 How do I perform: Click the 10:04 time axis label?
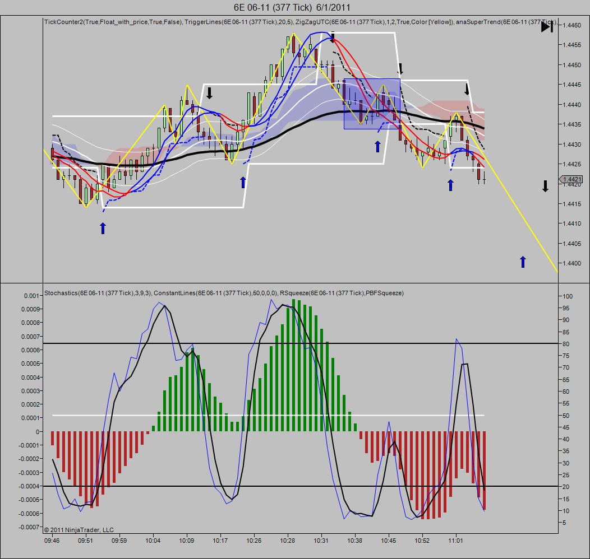point(153,541)
